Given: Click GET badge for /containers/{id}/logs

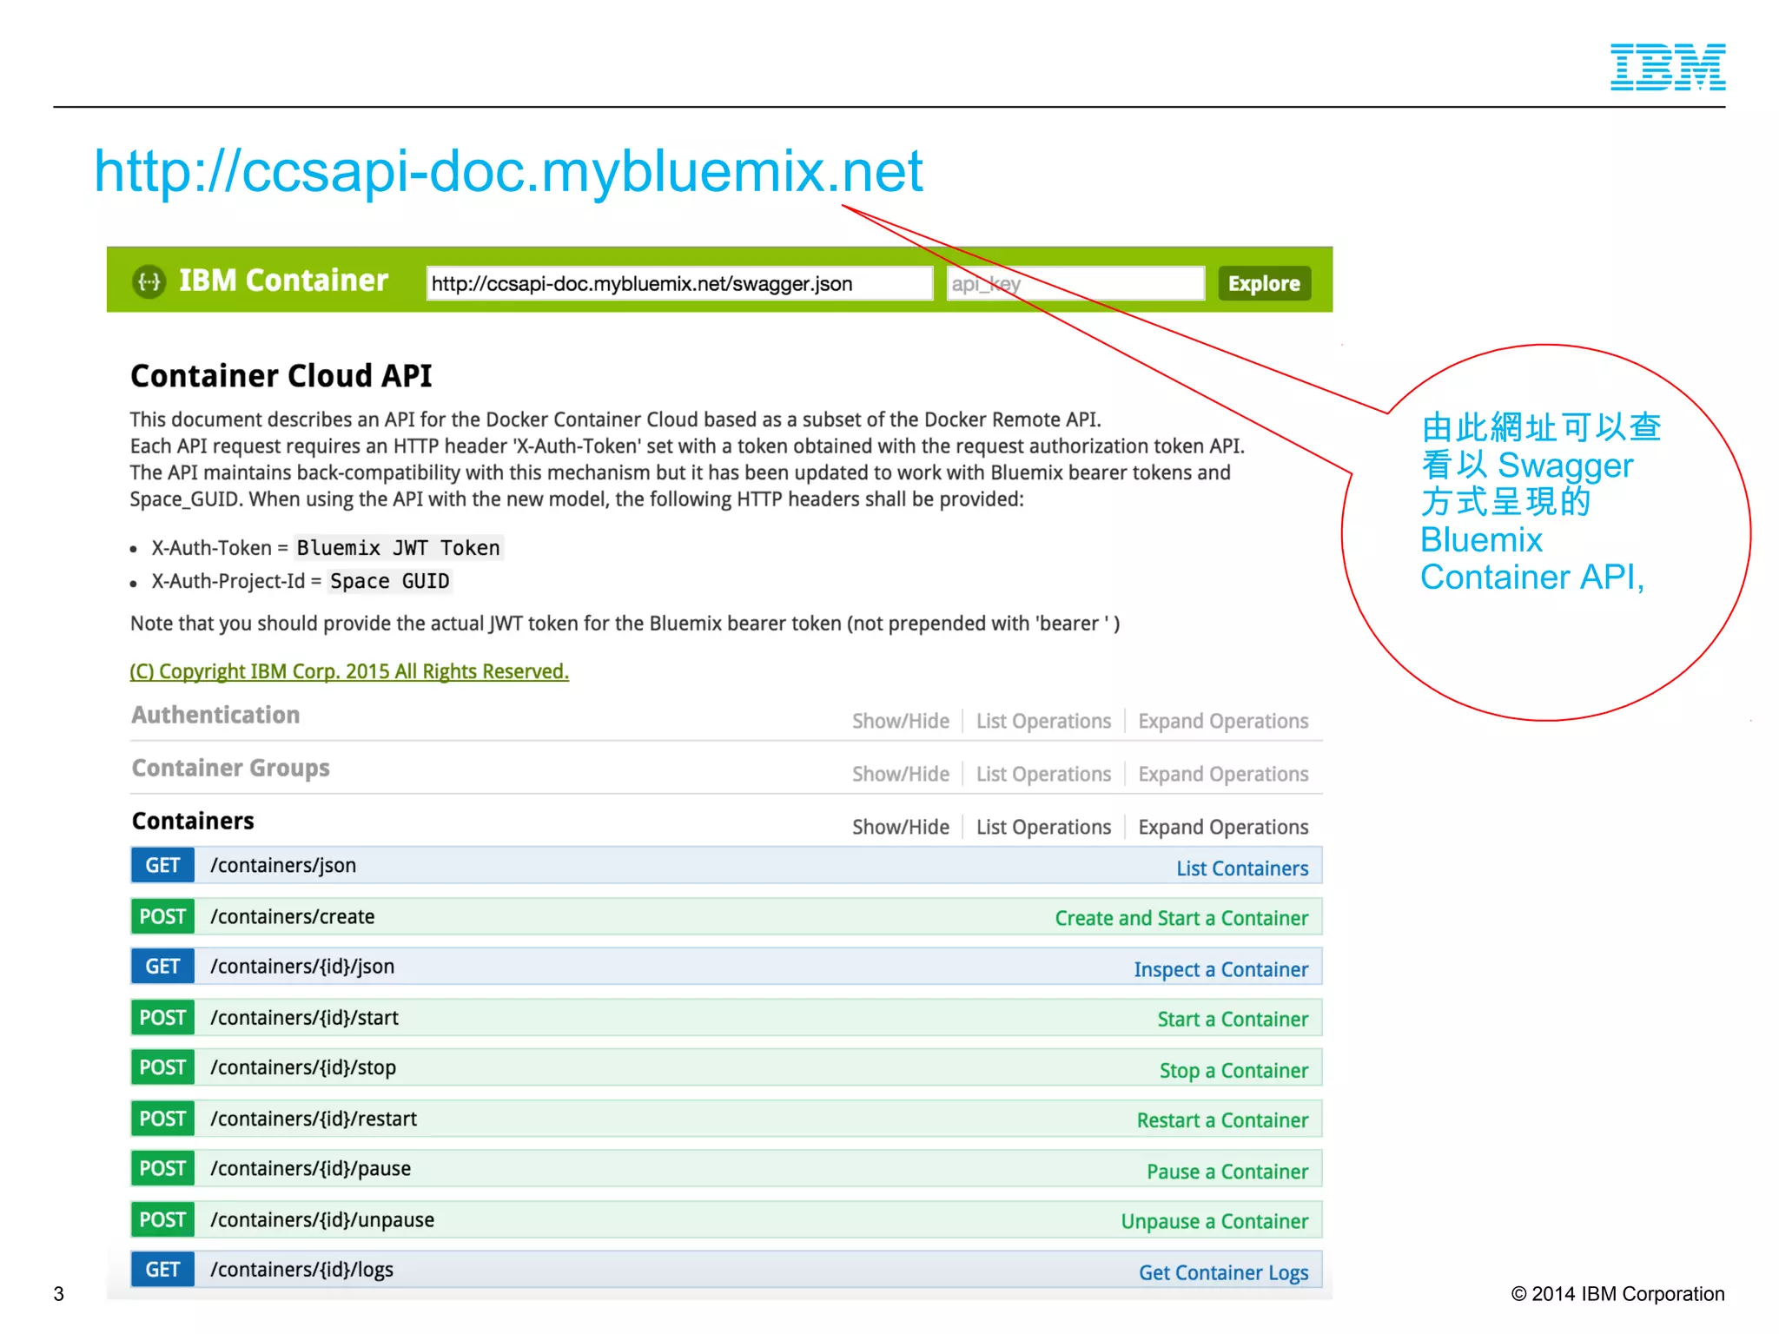Looking at the screenshot, I should 162,1270.
